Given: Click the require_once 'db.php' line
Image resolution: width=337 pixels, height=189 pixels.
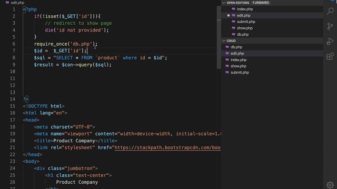Looking at the screenshot, I should pyautogui.click(x=65, y=44).
